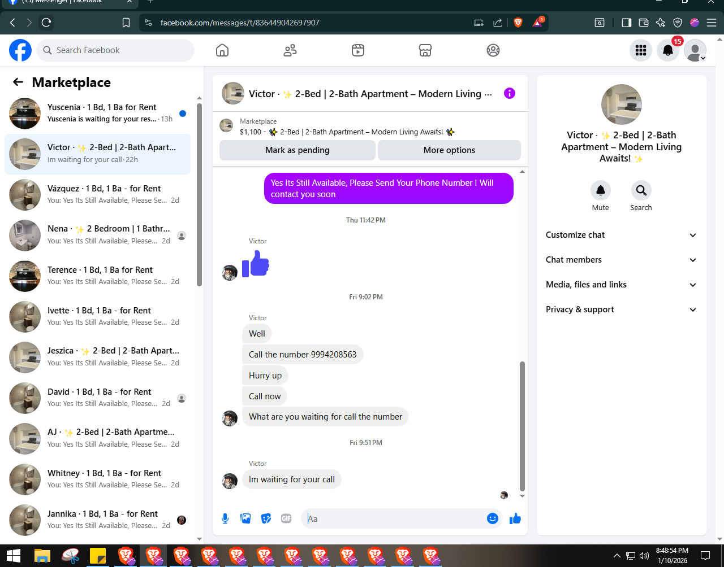Open the emoji picker smiley icon

[x=493, y=518]
